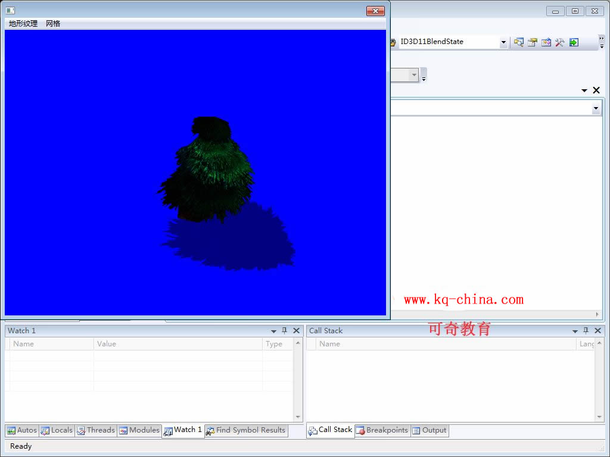Screen dimensions: 610x457
Task: Open the Watch 1 window position dropdown
Action: tap(274, 331)
